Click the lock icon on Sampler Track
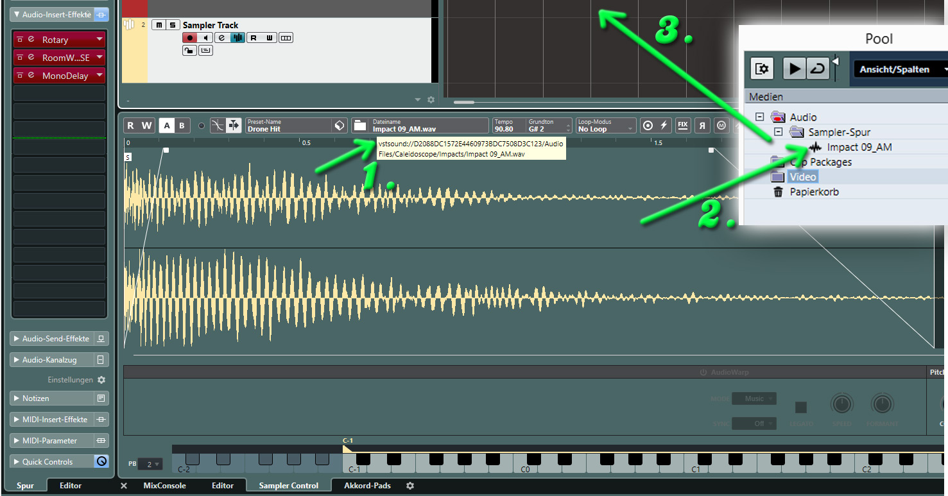Image resolution: width=948 pixels, height=496 pixels. (189, 51)
